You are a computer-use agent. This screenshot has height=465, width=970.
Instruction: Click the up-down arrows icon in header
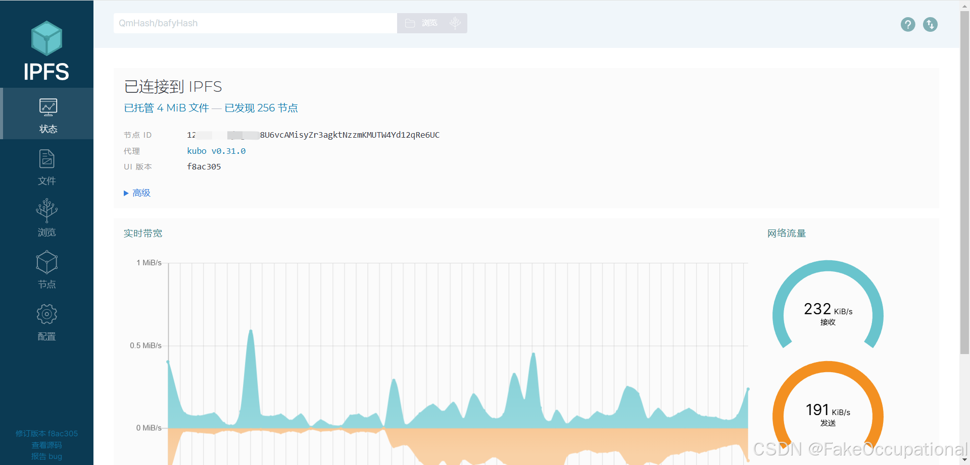click(x=930, y=24)
